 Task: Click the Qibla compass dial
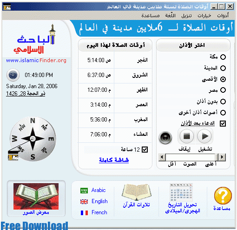[x=33, y=139]
